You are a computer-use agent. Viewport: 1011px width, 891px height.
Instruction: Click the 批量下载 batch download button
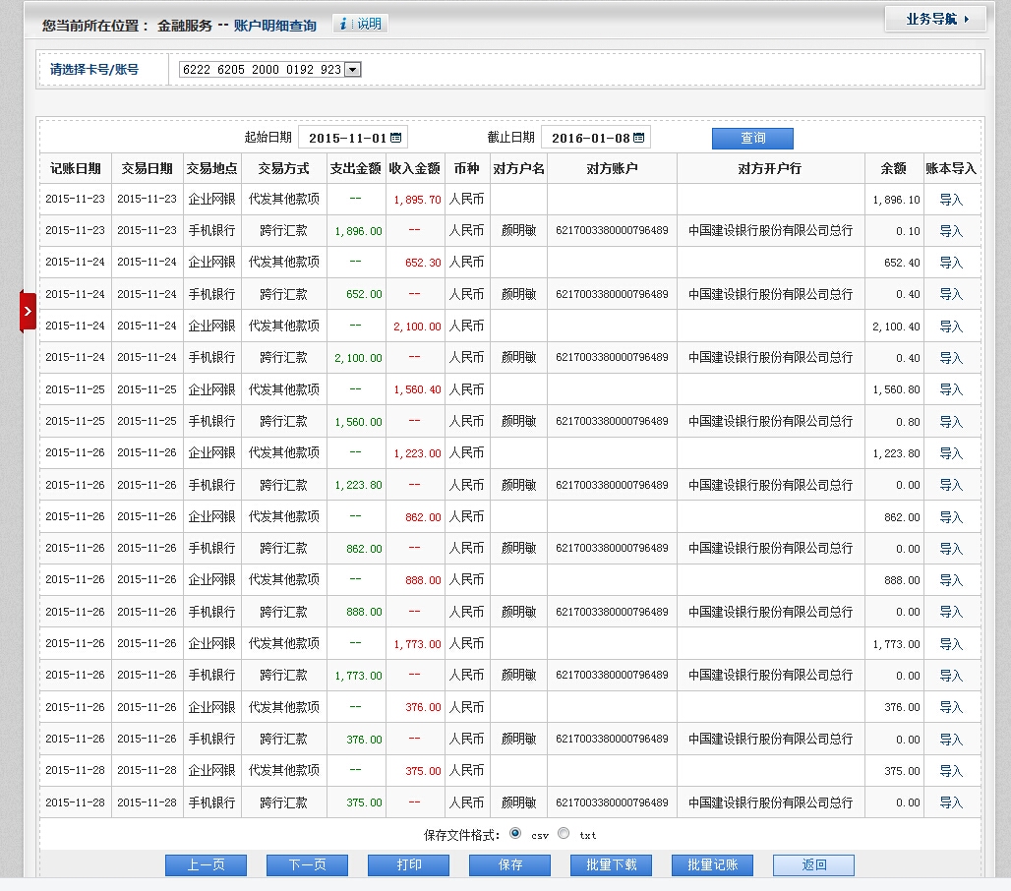click(x=611, y=865)
